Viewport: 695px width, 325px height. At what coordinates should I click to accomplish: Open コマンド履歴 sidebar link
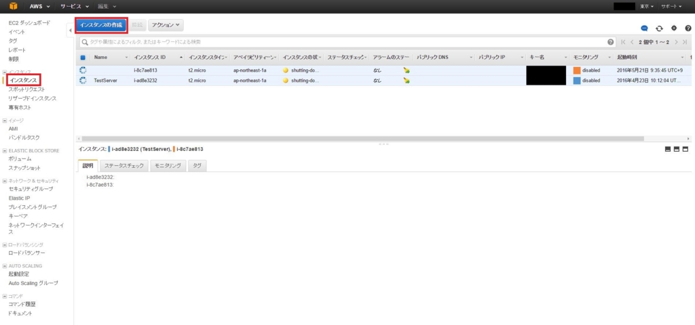[x=22, y=304]
